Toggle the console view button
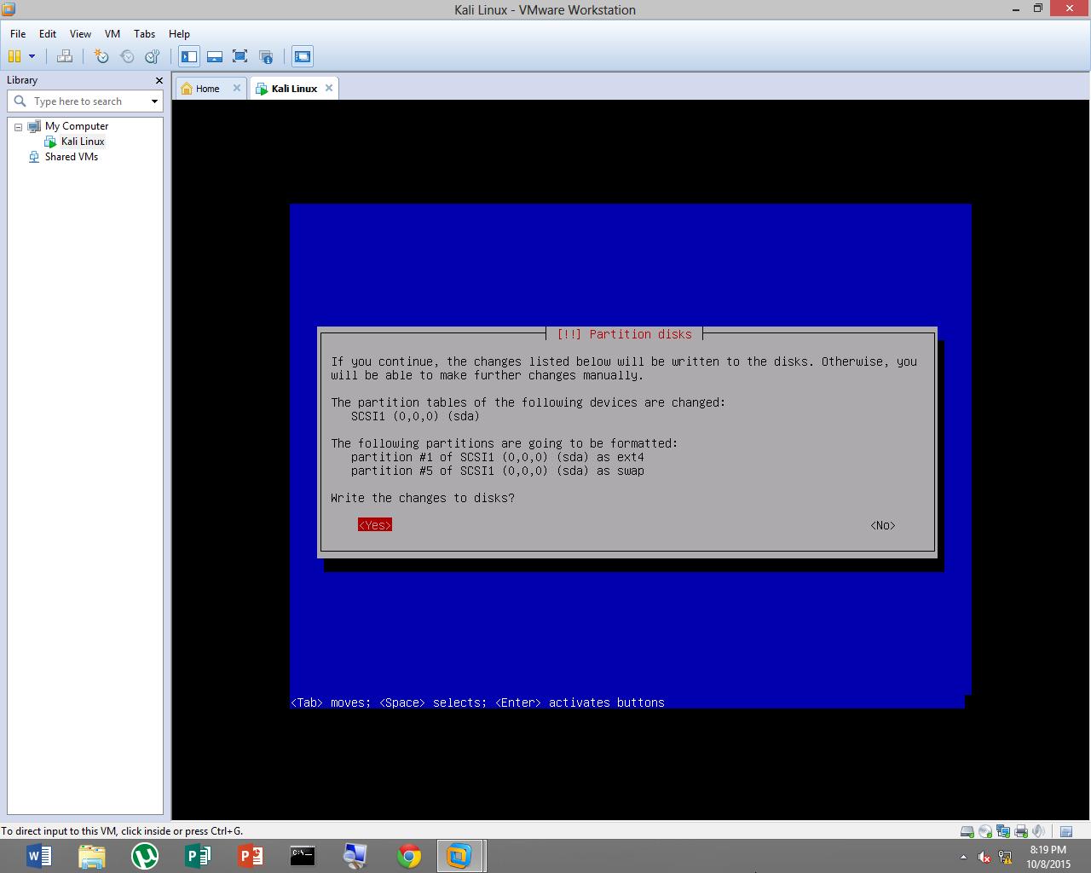 tap(303, 56)
